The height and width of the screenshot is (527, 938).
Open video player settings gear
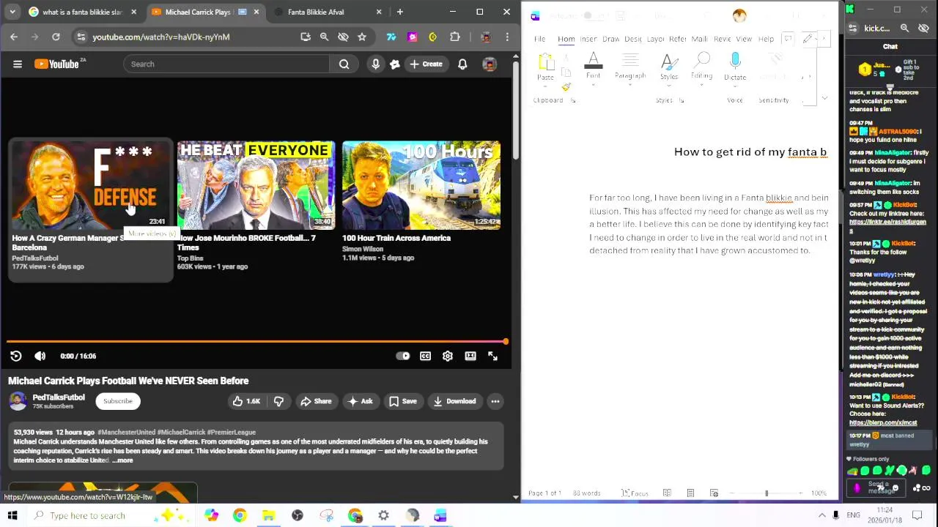[448, 356]
